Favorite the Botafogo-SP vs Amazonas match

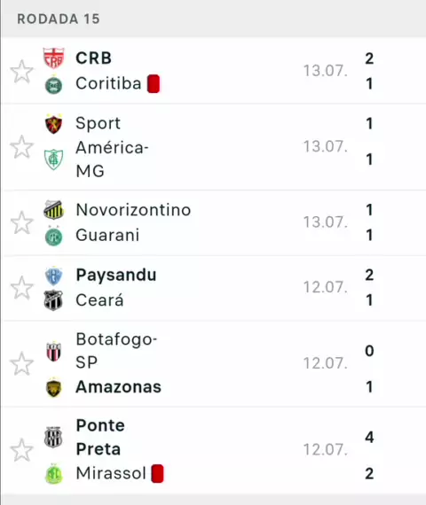tap(21, 364)
